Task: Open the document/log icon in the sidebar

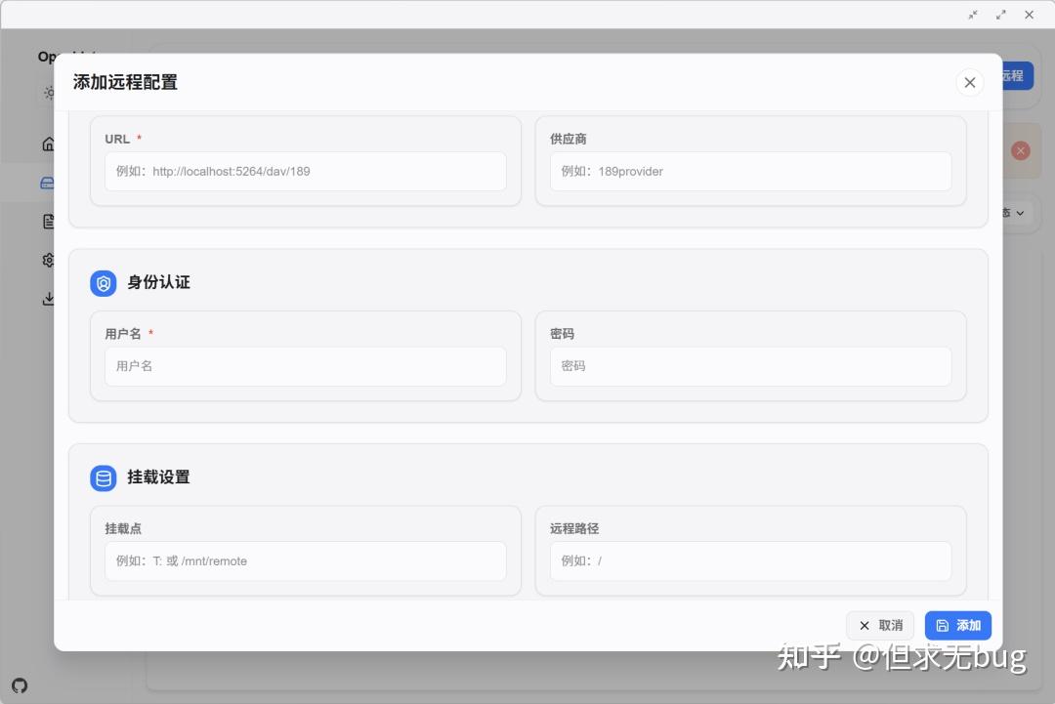Action: (49, 222)
